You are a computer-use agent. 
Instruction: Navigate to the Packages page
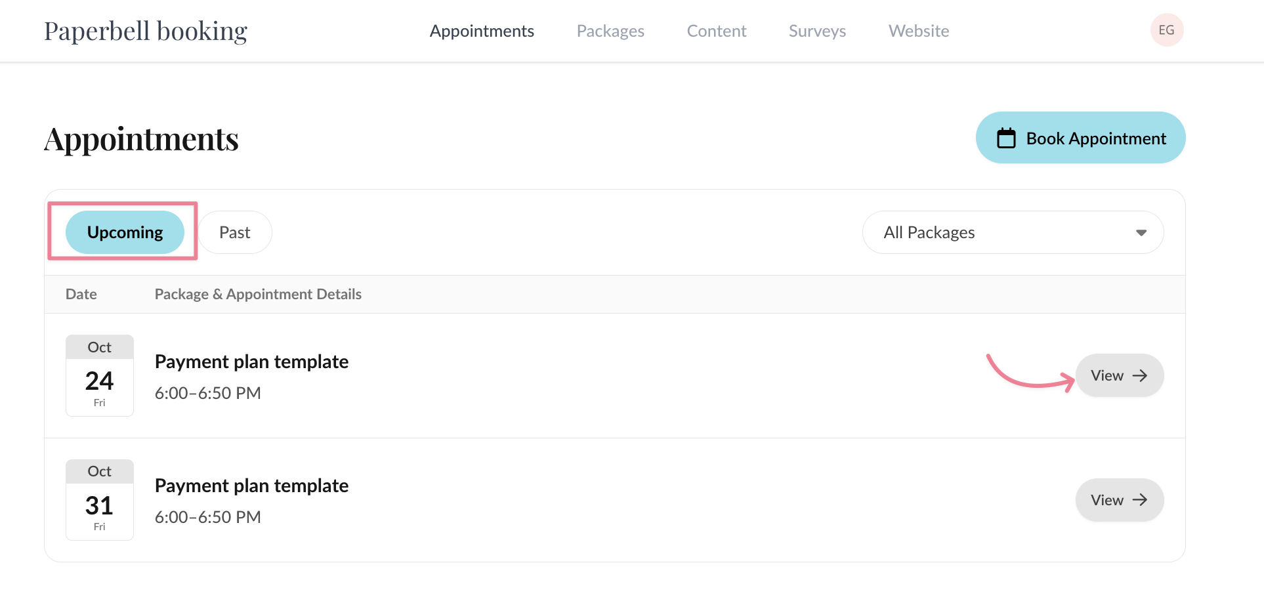pyautogui.click(x=610, y=31)
